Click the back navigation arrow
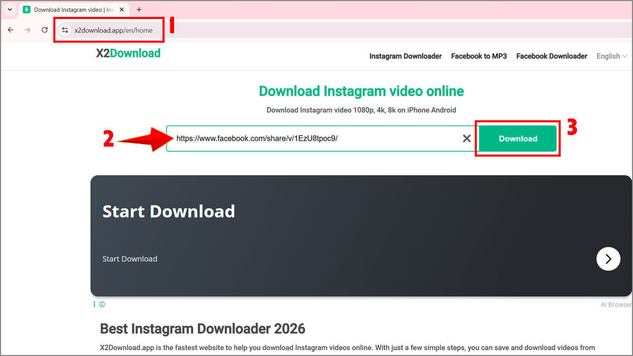 (11, 30)
